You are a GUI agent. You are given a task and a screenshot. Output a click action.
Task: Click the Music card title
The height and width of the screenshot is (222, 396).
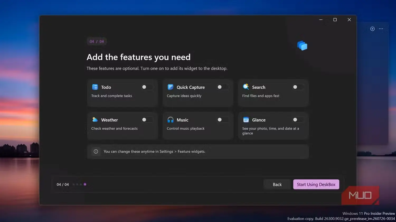(x=182, y=120)
